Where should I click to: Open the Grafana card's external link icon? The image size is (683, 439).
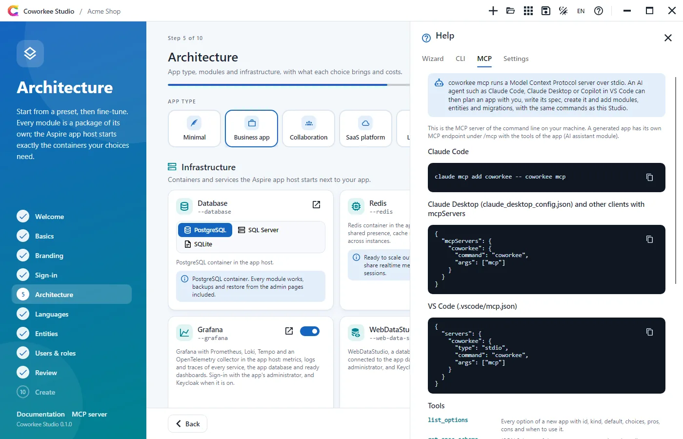click(289, 331)
